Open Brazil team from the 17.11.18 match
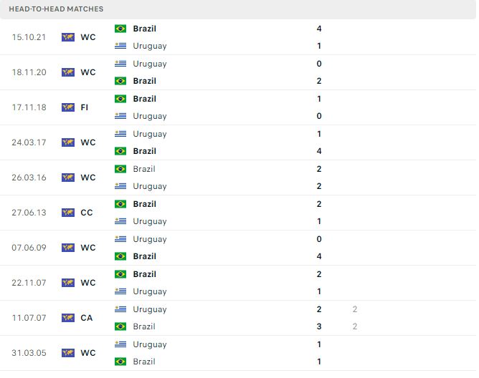Image resolution: width=479 pixels, height=378 pixels. (145, 99)
